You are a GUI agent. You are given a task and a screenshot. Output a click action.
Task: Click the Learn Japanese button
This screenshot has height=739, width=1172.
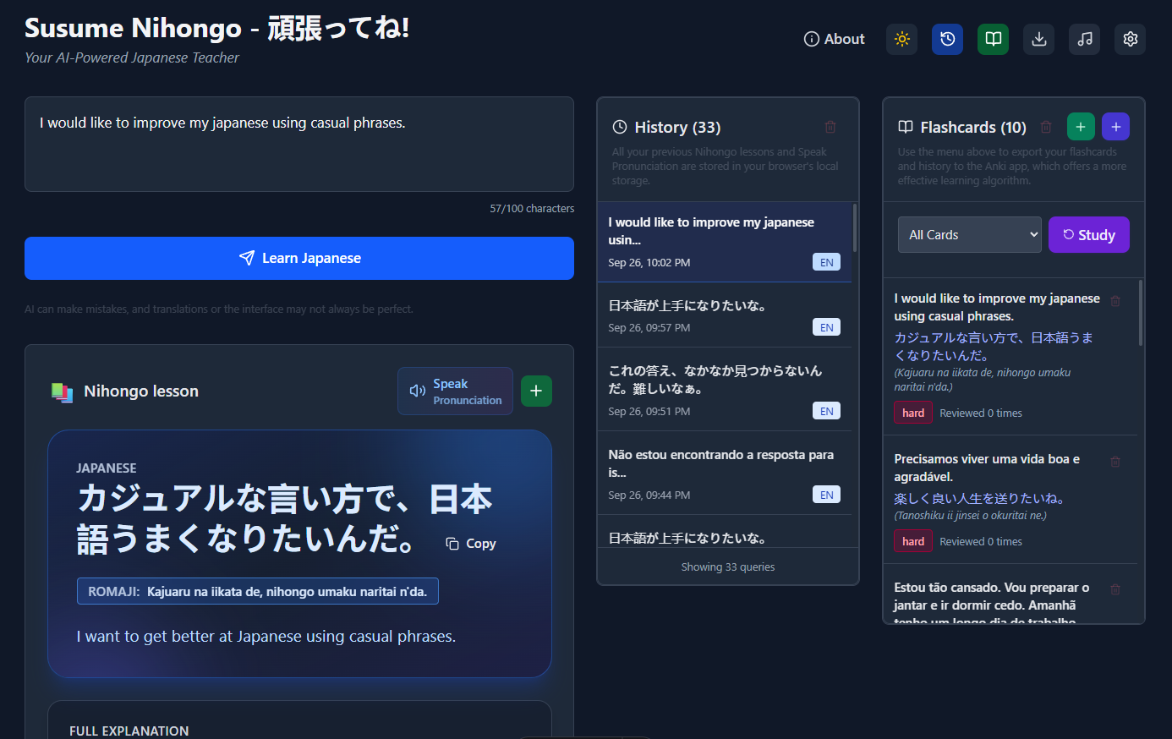coord(299,258)
